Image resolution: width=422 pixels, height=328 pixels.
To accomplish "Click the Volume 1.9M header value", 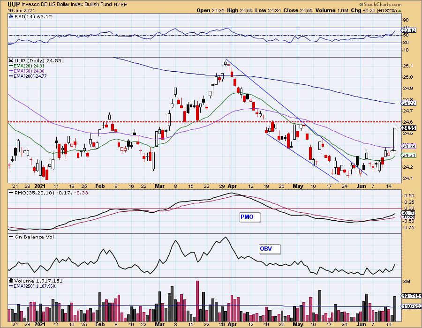I will tap(332, 10).
